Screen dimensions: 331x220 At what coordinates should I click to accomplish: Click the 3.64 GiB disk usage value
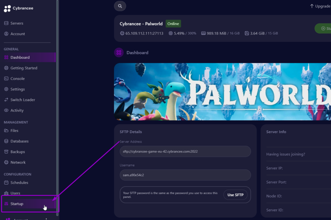point(257,33)
